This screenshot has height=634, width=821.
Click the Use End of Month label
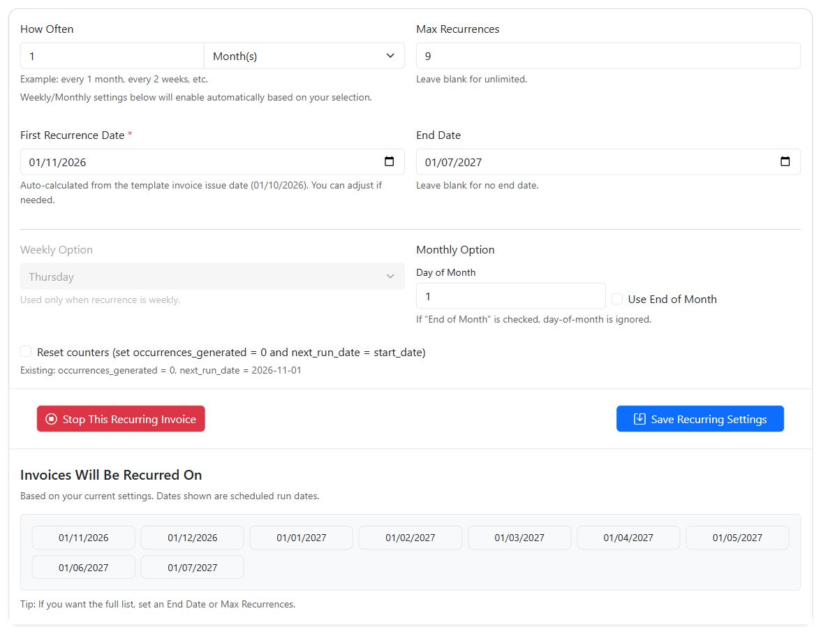click(672, 299)
